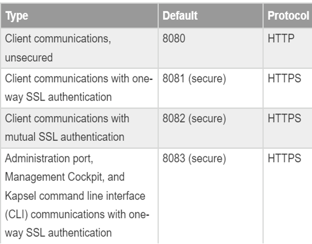The width and height of the screenshot is (312, 244).
Task: Click the 'mutual SSL authentication' text line
Action: click(x=65, y=137)
